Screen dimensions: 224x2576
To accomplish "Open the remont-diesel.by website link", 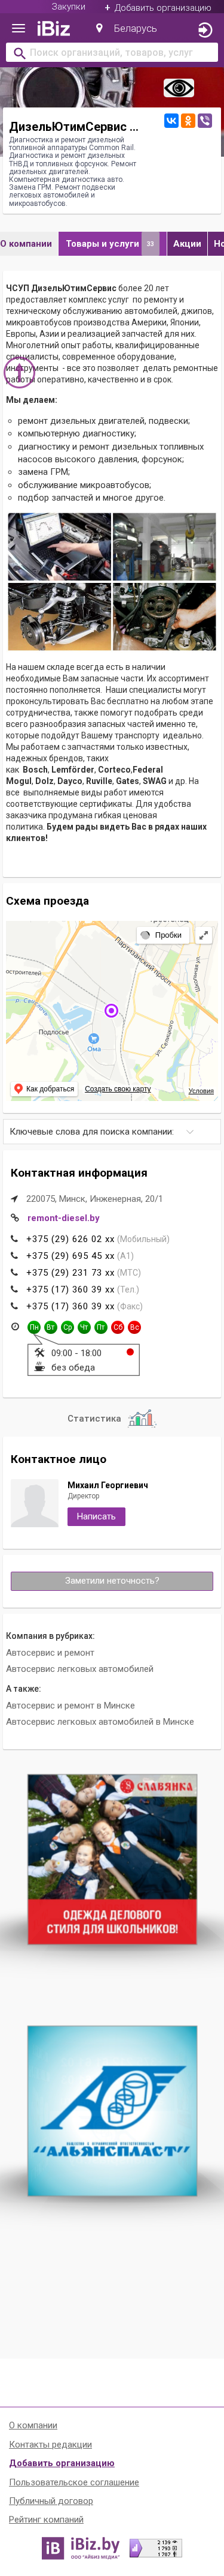I will (x=64, y=1218).
